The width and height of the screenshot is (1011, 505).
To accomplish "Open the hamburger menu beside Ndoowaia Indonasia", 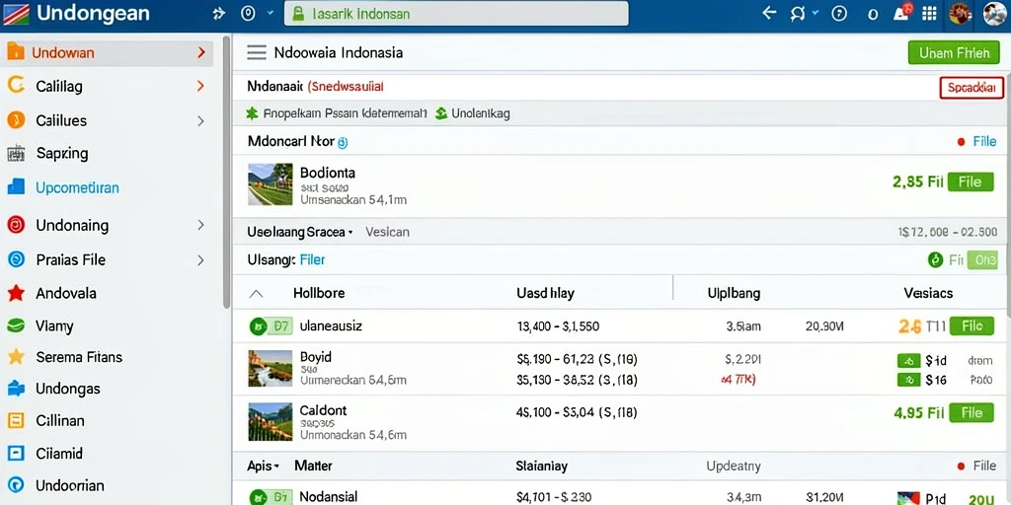I will [x=257, y=53].
